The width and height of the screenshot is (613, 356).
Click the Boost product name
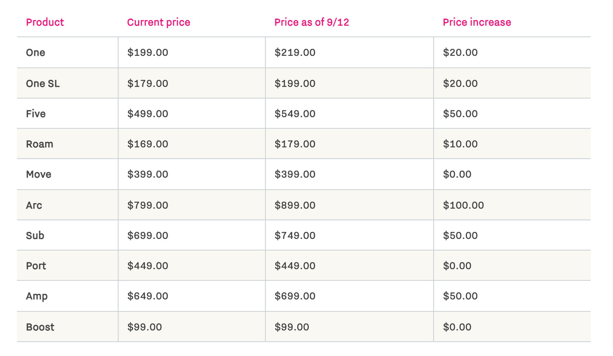40,327
